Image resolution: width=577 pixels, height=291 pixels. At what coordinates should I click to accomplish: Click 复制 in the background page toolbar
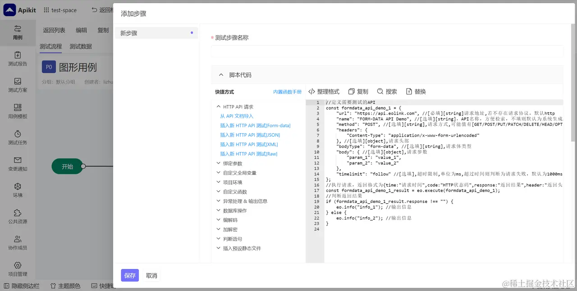click(x=103, y=30)
